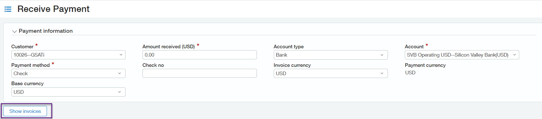The height and width of the screenshot is (119, 542).
Task: Open the Base currency dropdown
Action: coord(68,92)
